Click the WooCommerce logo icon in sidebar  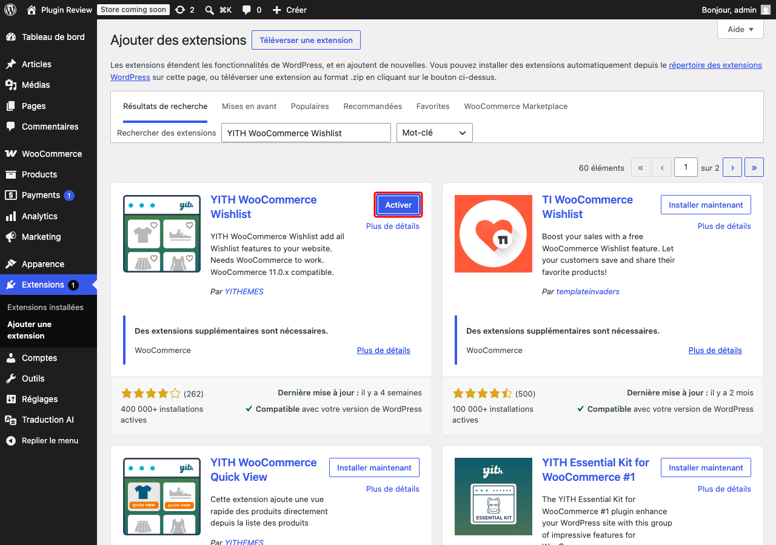coord(11,154)
